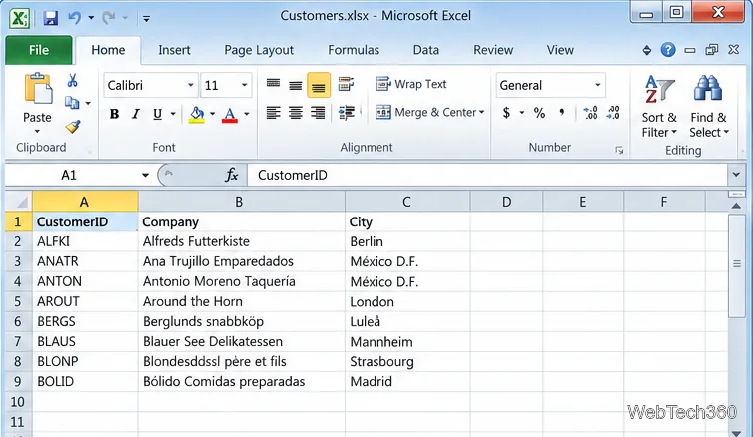Toggle the highlighted Bottom Align button

319,85
